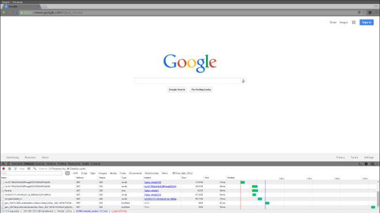Sort requests by the Name column header
The width and height of the screenshot is (380, 213).
38,178
